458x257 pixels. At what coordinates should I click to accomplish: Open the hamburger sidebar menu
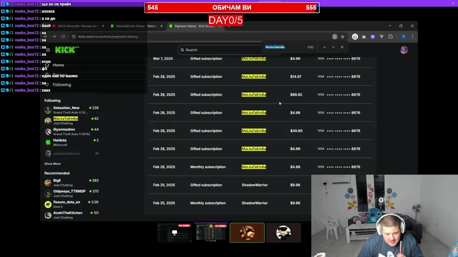(48, 50)
